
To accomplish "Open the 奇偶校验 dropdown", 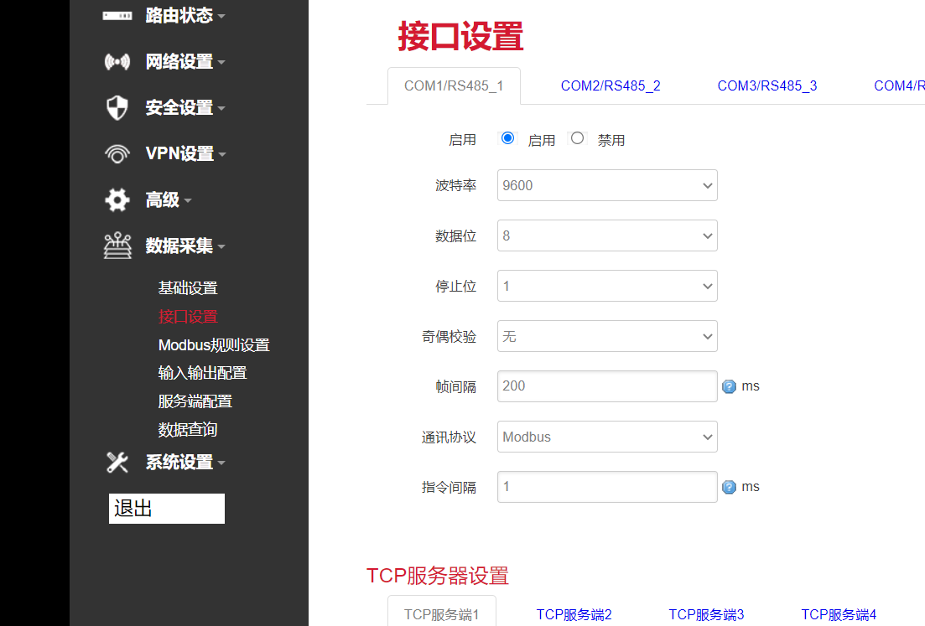I will coord(606,336).
